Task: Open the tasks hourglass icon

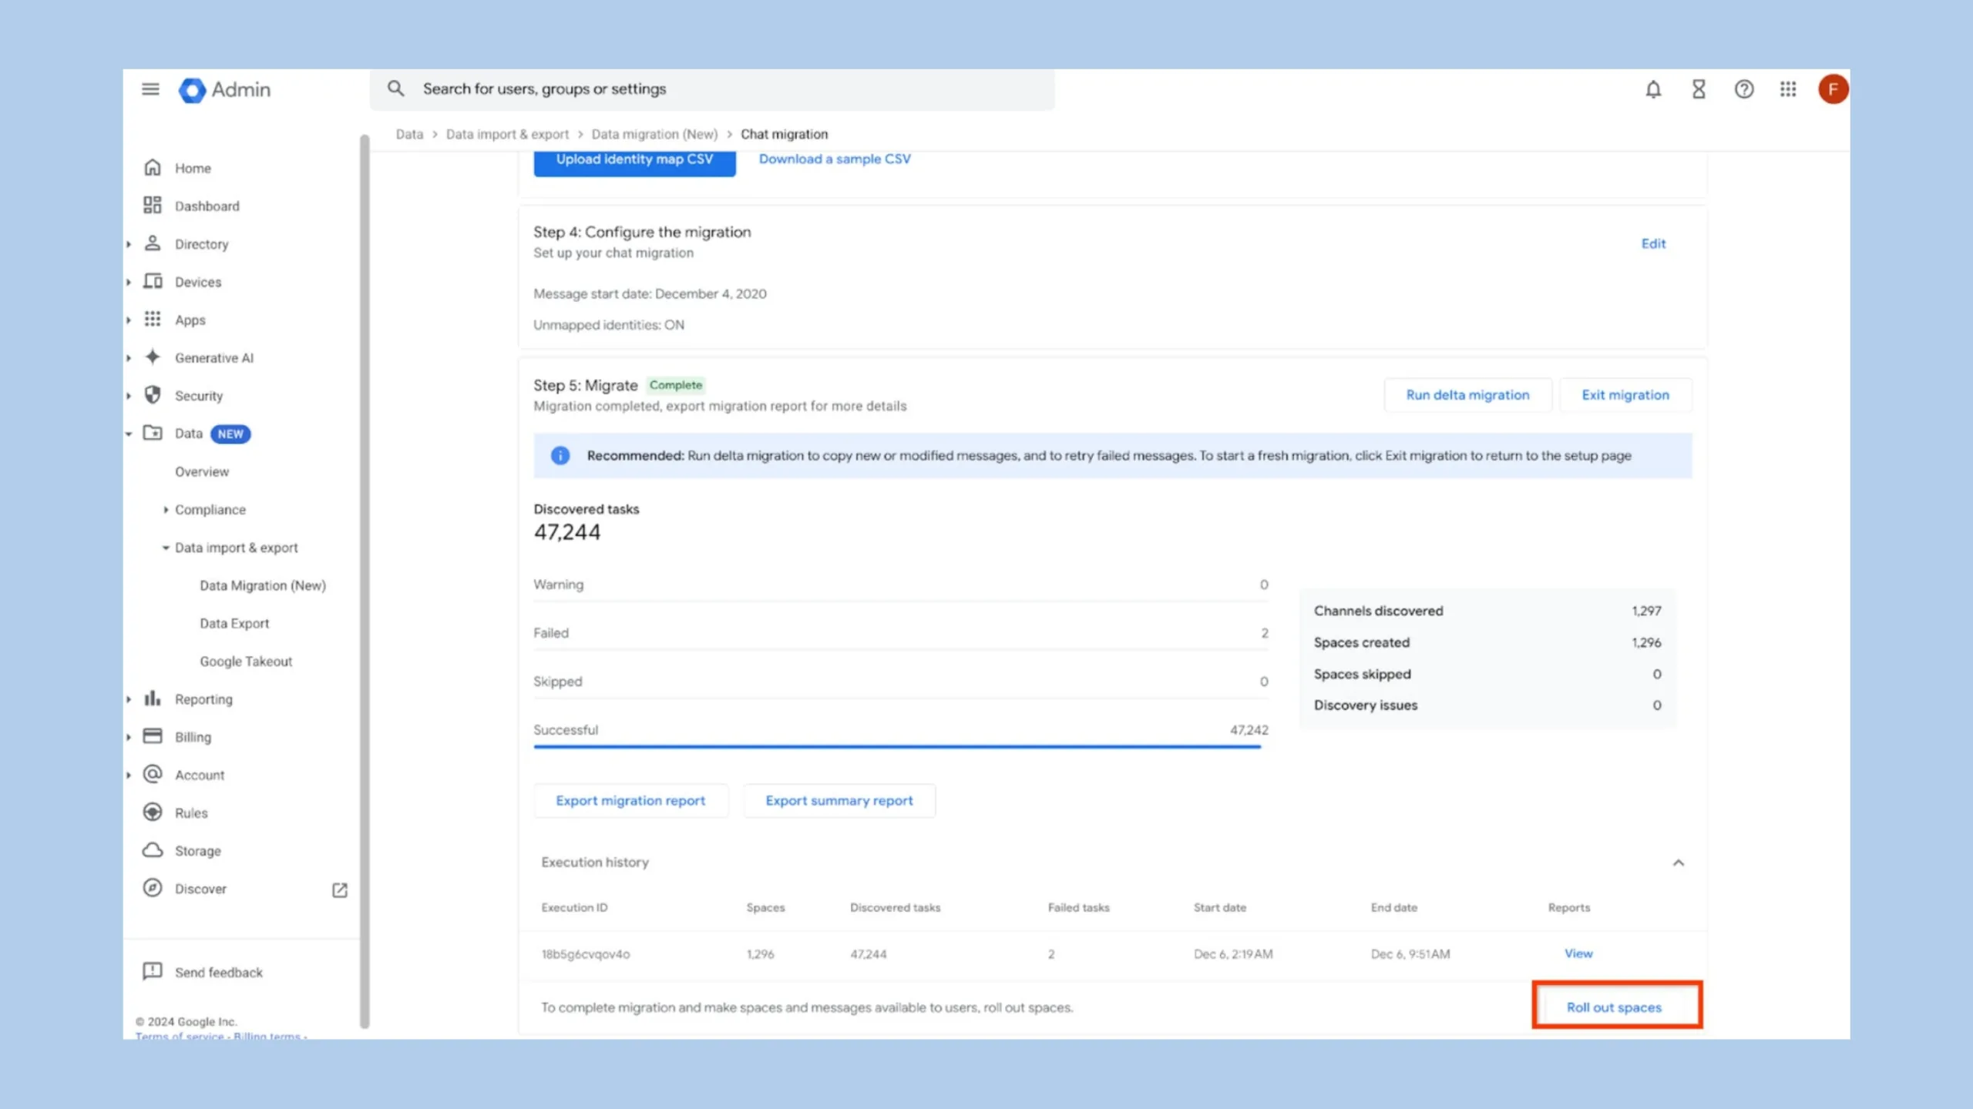Action: [1699, 89]
